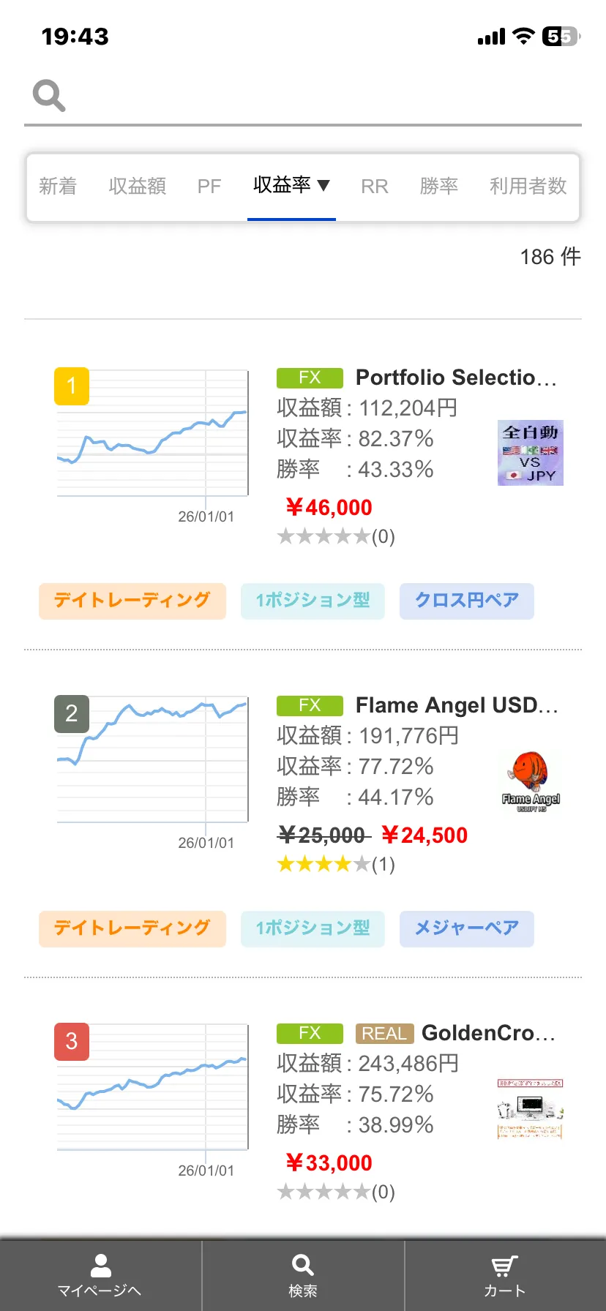Open Flame Angel USD product title
Screen dimensions: 606x1311
tap(456, 705)
